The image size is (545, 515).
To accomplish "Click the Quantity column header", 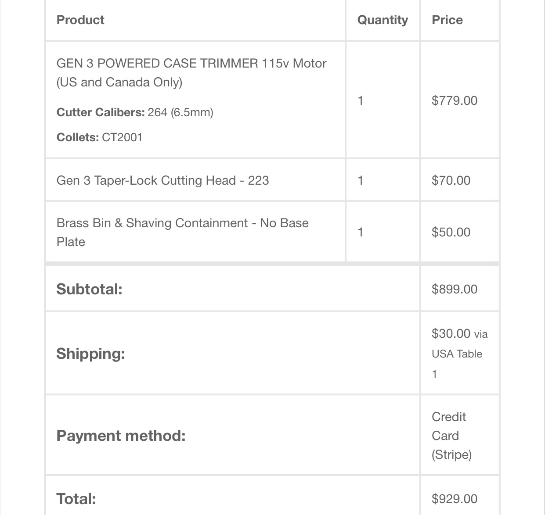I will (x=383, y=20).
